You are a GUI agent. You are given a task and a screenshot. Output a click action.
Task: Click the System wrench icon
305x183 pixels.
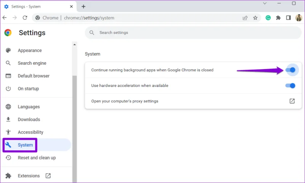click(x=8, y=145)
